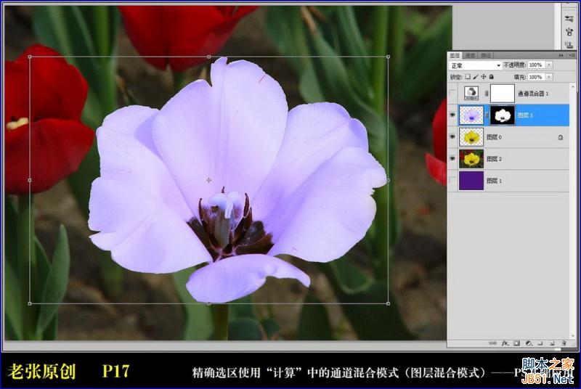581x389 pixels.
Task: Switch to the 路径 (Paths) tab
Action: coord(486,55)
